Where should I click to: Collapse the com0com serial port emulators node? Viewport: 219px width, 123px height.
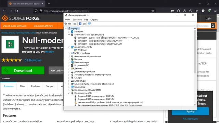click(69, 35)
